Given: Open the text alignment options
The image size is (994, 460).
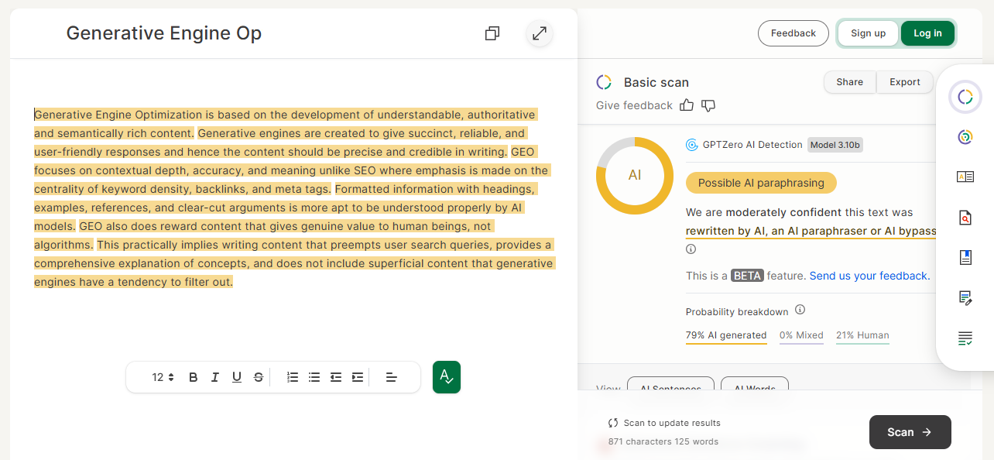Looking at the screenshot, I should pyautogui.click(x=392, y=377).
